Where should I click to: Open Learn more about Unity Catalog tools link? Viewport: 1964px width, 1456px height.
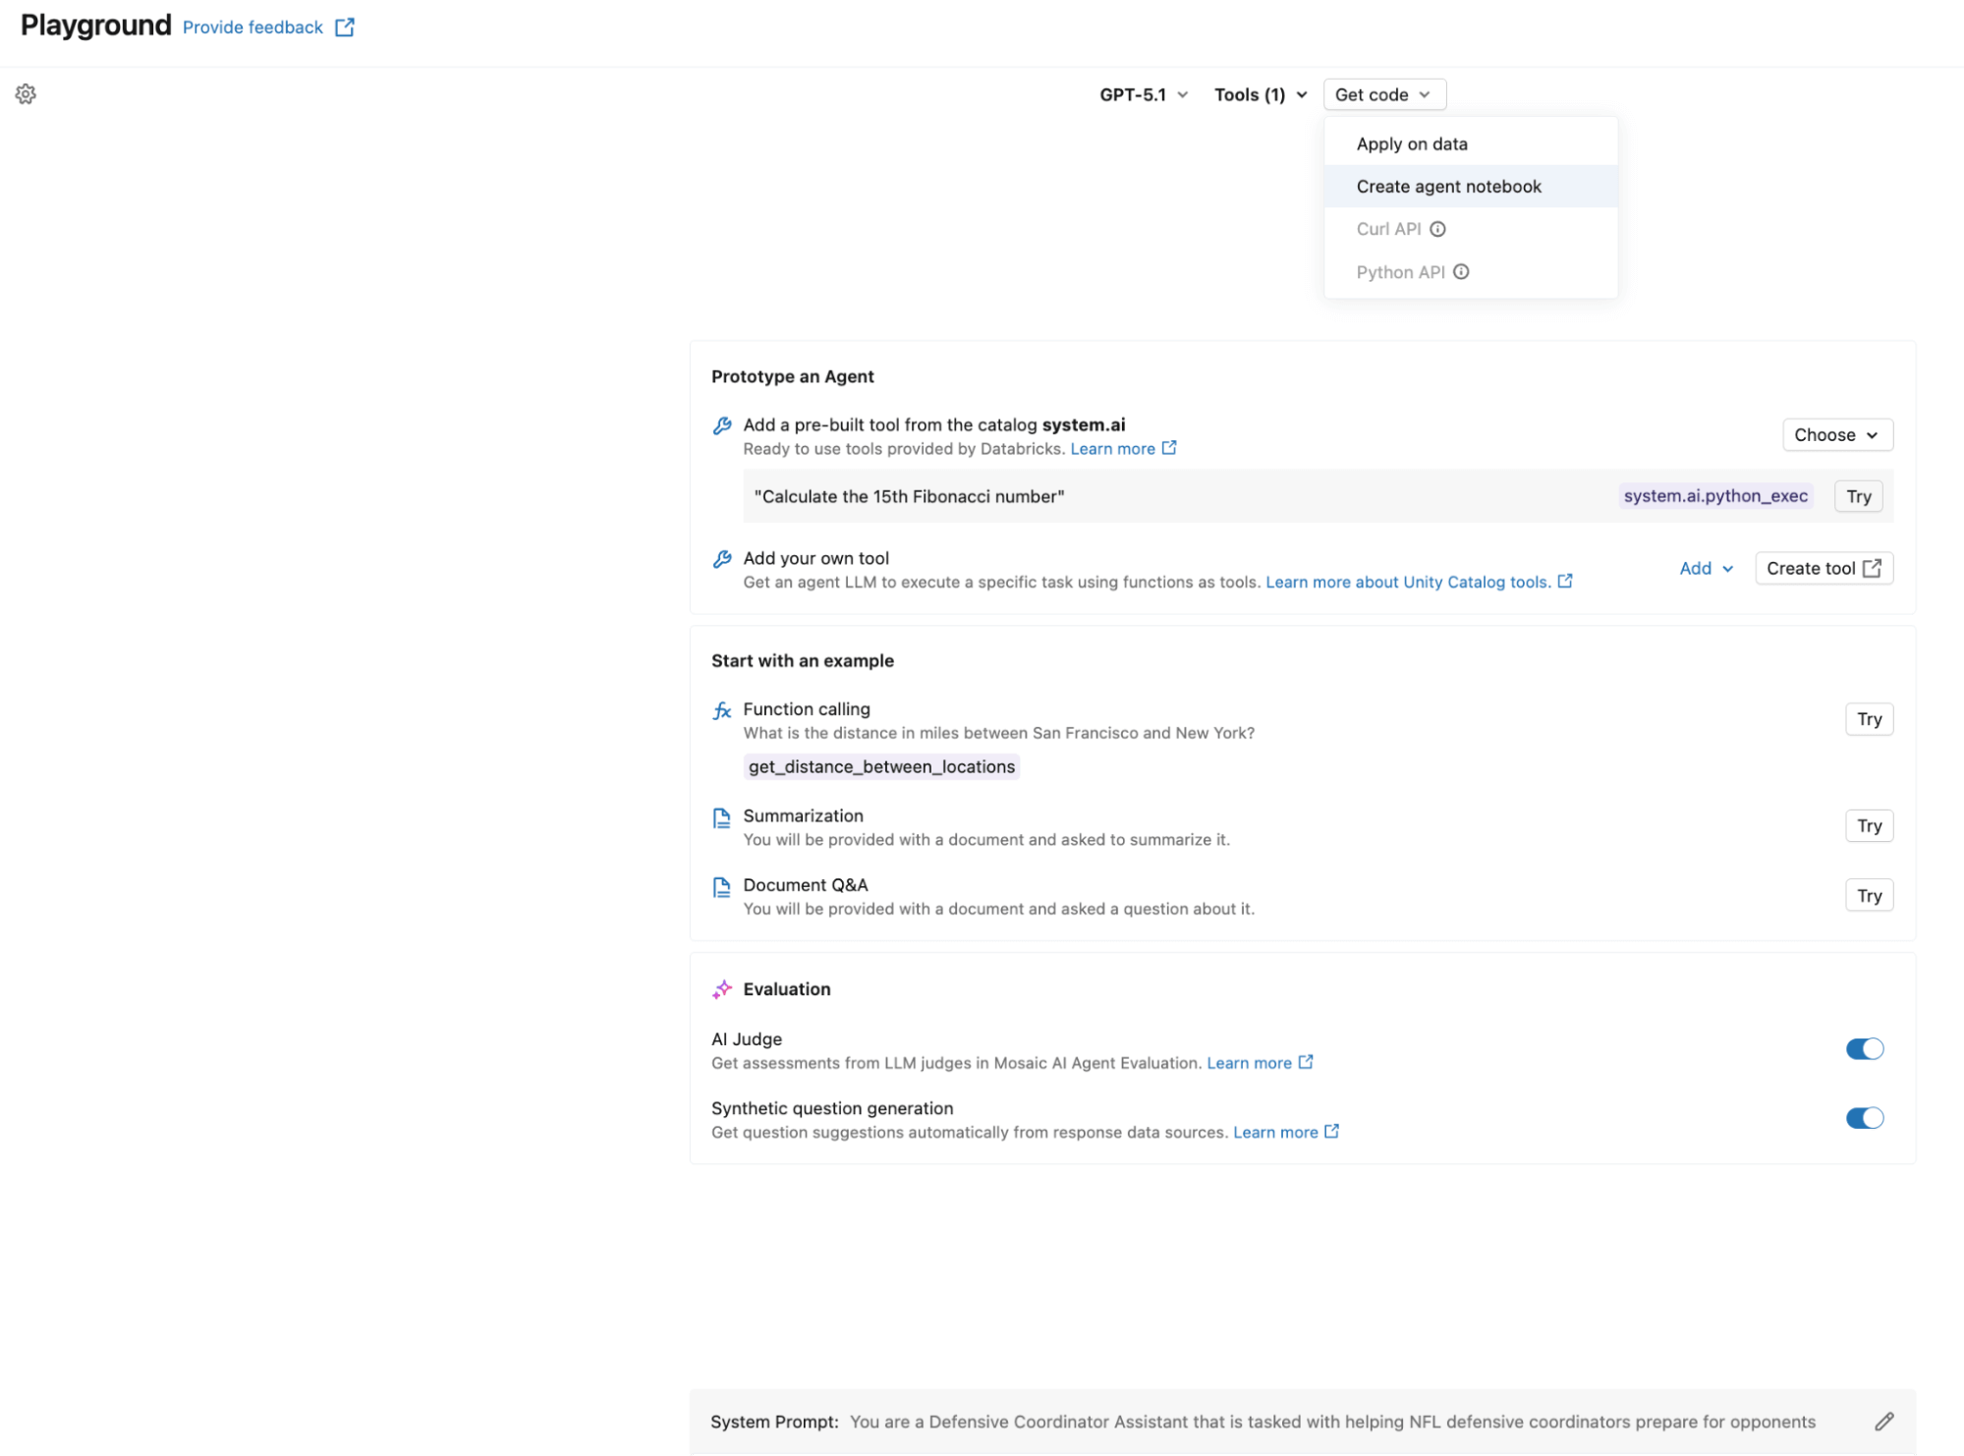[1408, 583]
